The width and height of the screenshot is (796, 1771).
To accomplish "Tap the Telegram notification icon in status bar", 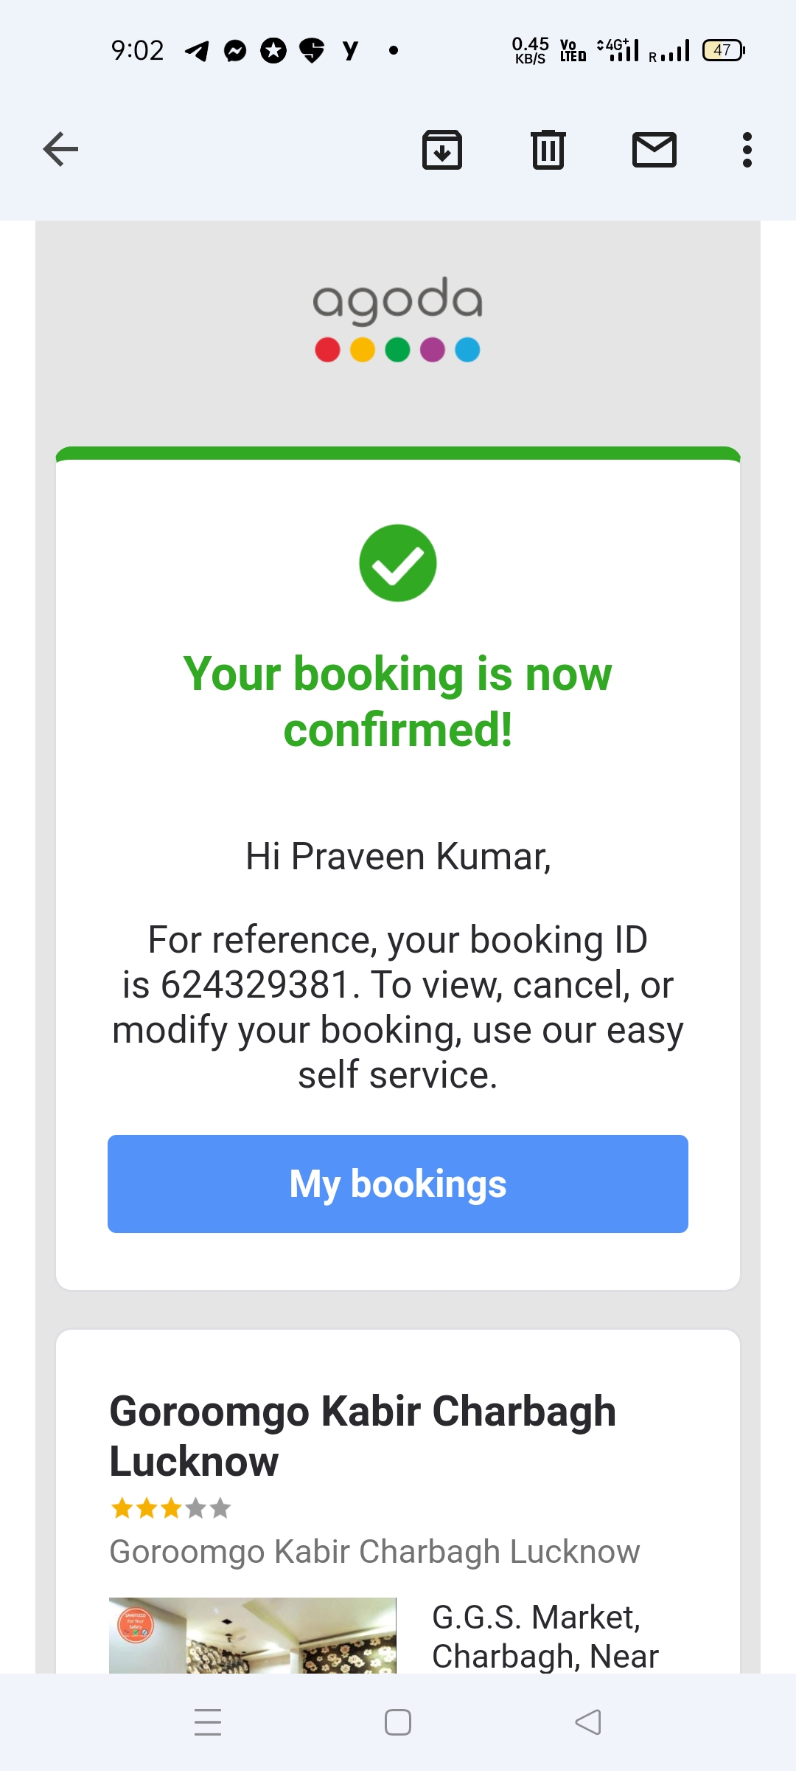I will (197, 51).
